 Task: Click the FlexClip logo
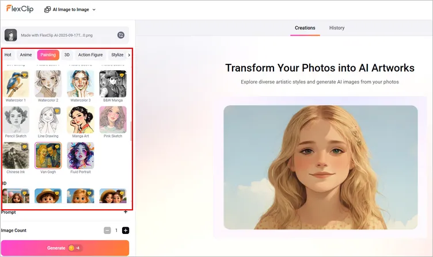[20, 9]
